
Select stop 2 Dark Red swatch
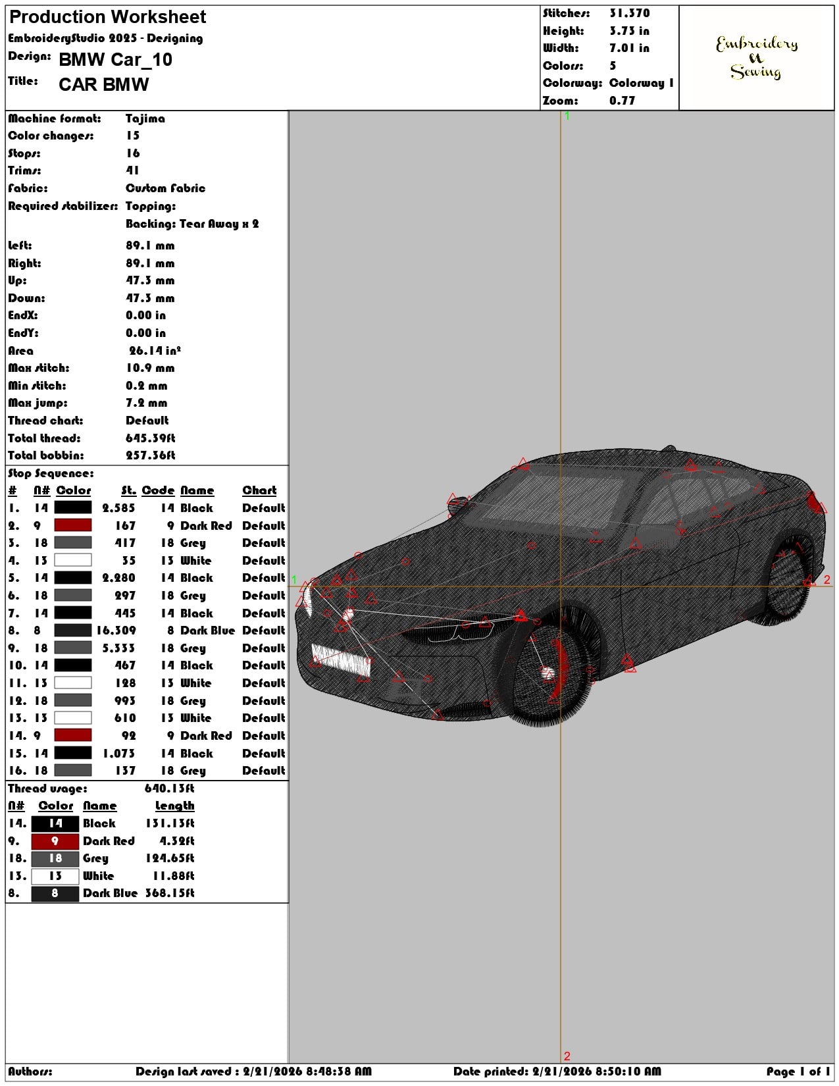[72, 525]
